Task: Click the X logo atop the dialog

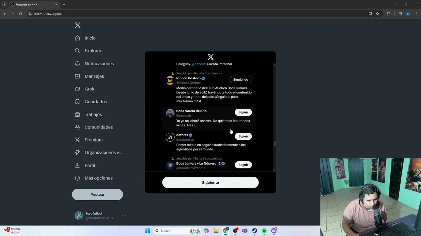Action: [x=210, y=57]
